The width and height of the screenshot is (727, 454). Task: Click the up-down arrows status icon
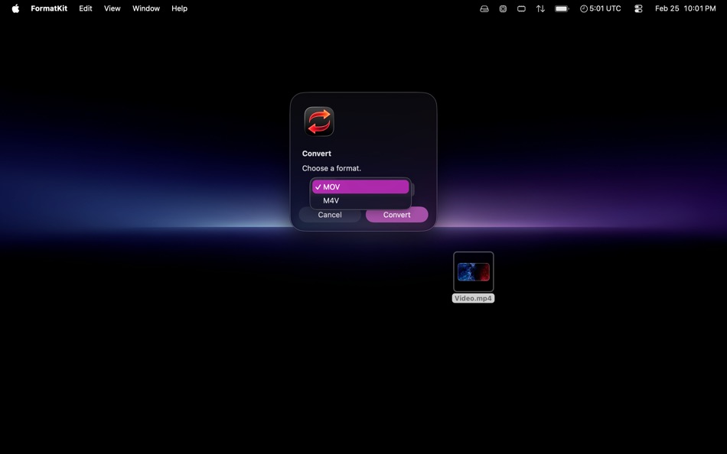coord(540,8)
